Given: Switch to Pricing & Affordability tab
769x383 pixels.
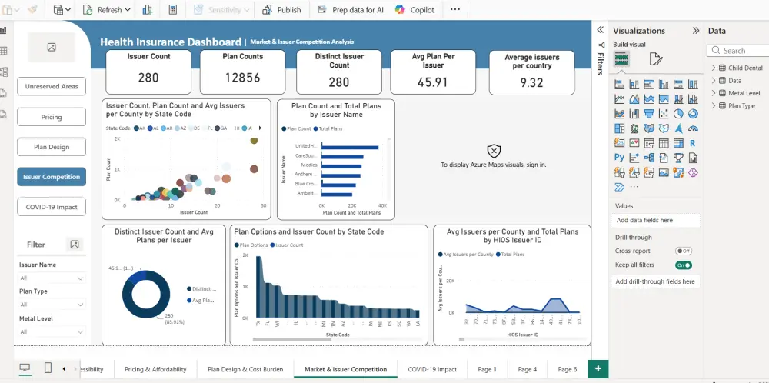Looking at the screenshot, I should [155, 369].
